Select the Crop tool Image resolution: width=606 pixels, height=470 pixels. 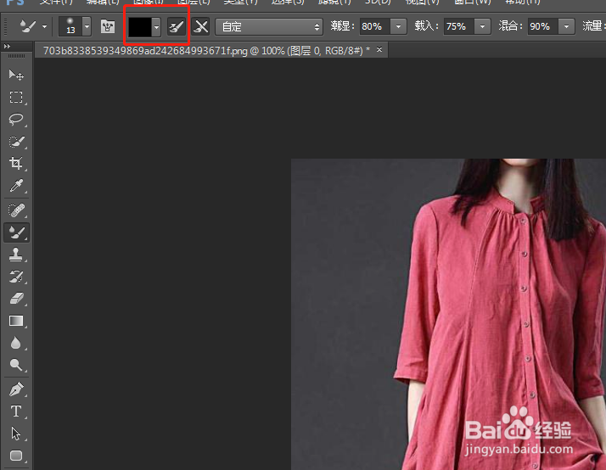tap(16, 164)
